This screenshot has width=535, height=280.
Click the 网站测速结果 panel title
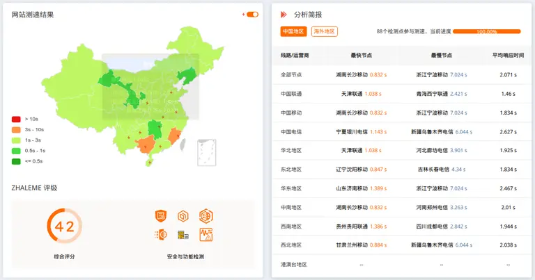33,15
